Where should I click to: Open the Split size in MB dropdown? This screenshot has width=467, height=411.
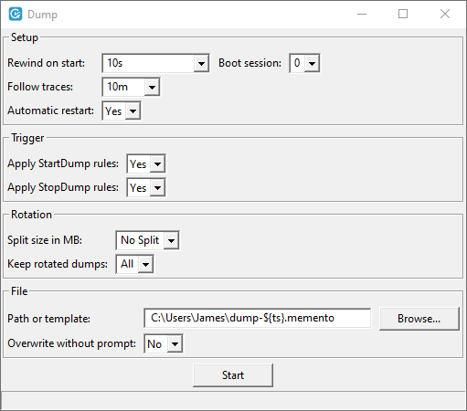[147, 240]
